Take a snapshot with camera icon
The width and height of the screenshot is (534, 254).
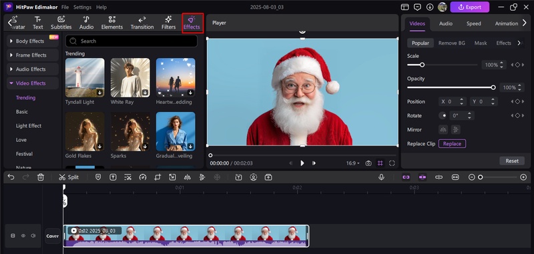click(x=368, y=163)
